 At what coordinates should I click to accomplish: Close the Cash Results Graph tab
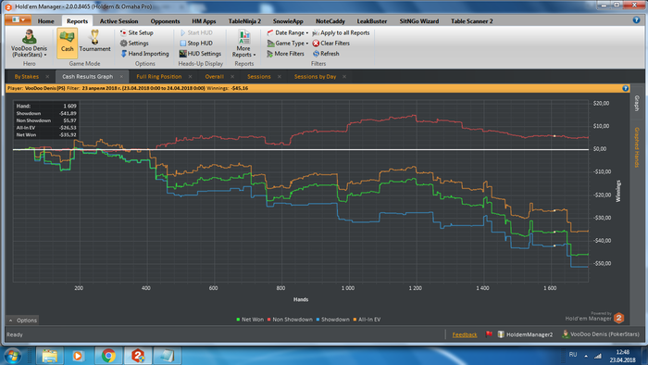pos(121,77)
